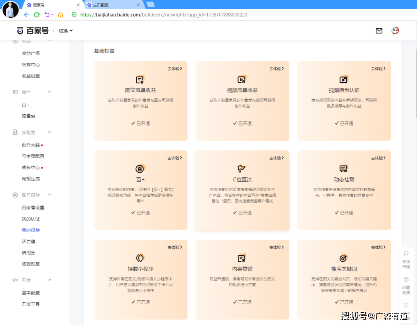Close the 百家号 browser tab

(x=78, y=5)
